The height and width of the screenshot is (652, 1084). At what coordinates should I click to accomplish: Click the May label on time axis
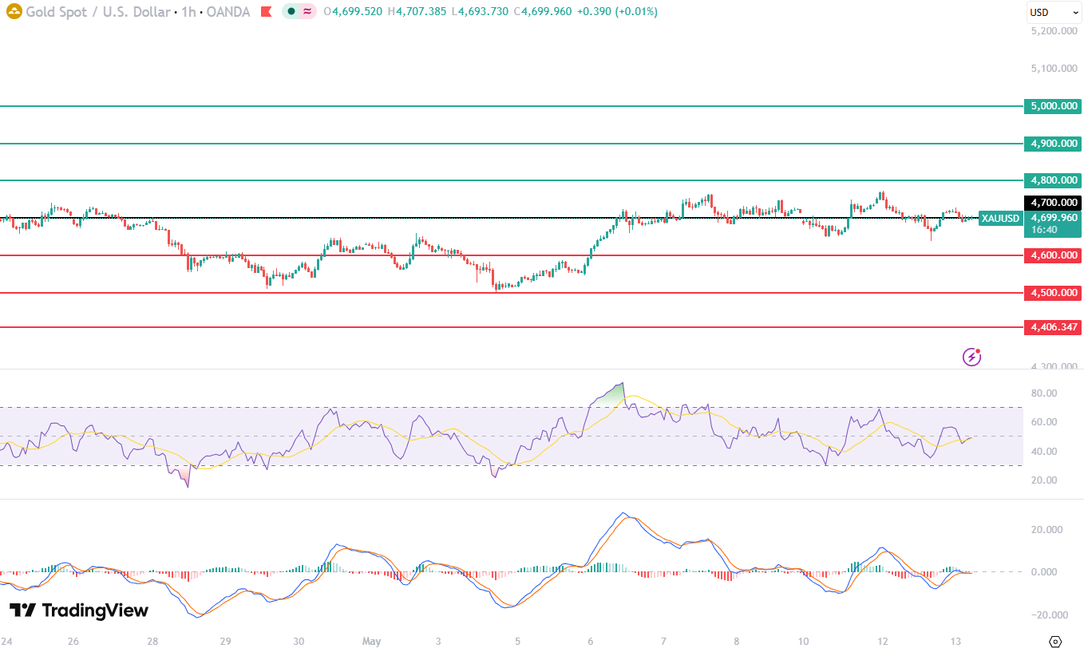372,641
